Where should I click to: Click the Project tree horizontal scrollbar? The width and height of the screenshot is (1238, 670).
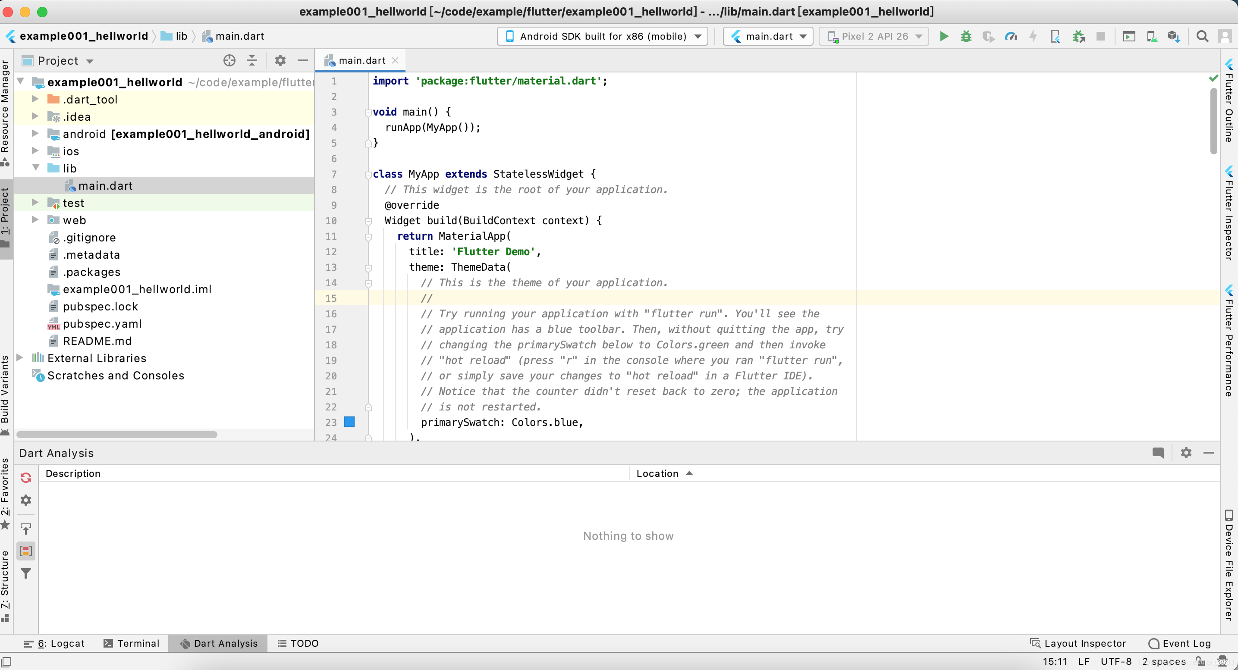[x=117, y=434]
